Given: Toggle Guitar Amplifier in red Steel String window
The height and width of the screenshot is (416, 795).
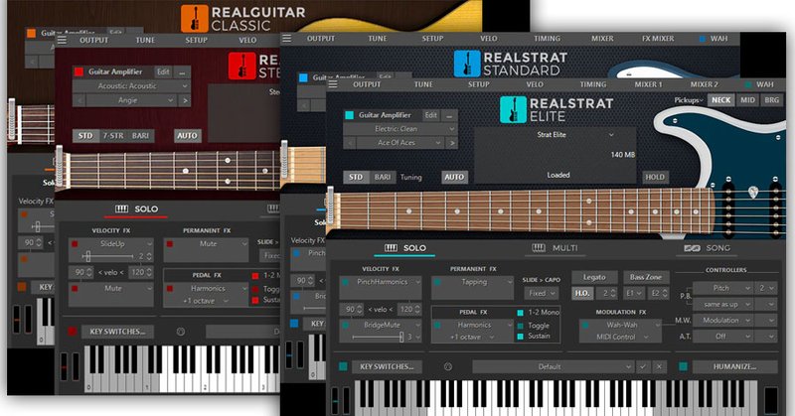Looking at the screenshot, I should (x=79, y=71).
